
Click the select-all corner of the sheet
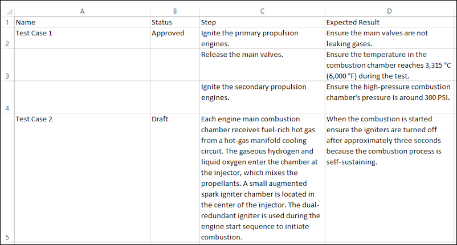point(7,11)
